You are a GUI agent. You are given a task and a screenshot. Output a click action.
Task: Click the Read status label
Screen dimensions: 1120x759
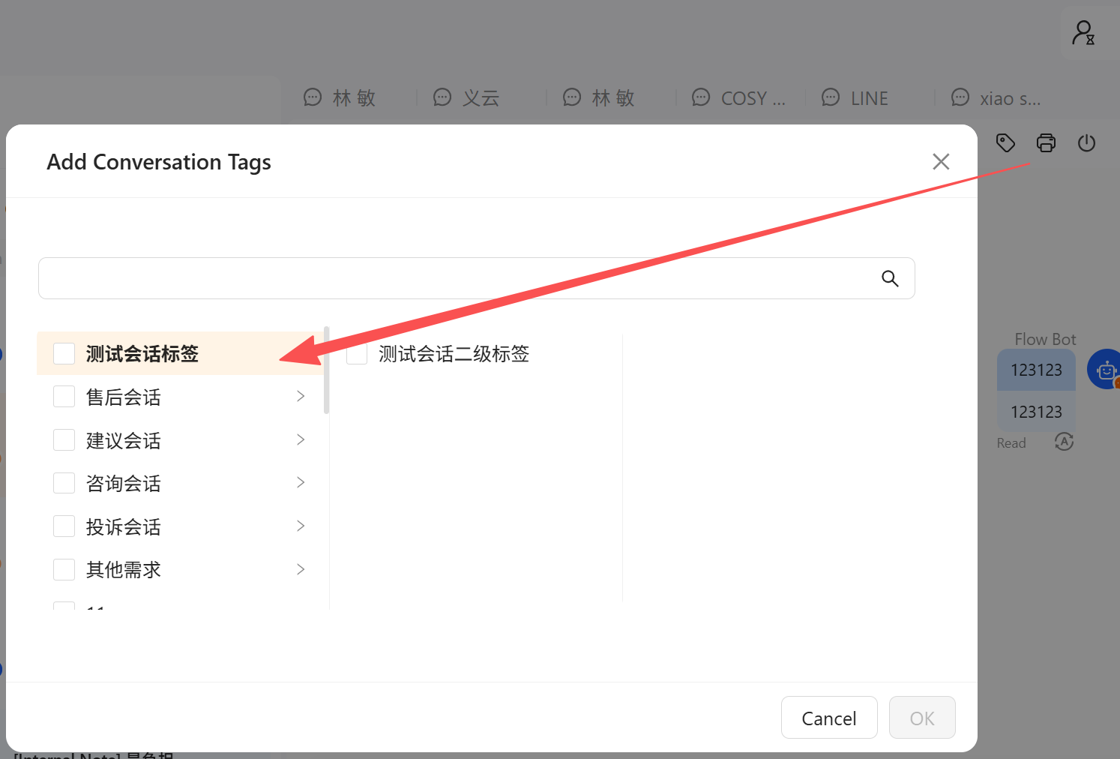click(1011, 442)
